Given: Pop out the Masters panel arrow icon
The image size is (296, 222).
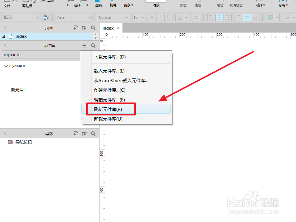Looking at the screenshot, I should coord(5,134).
